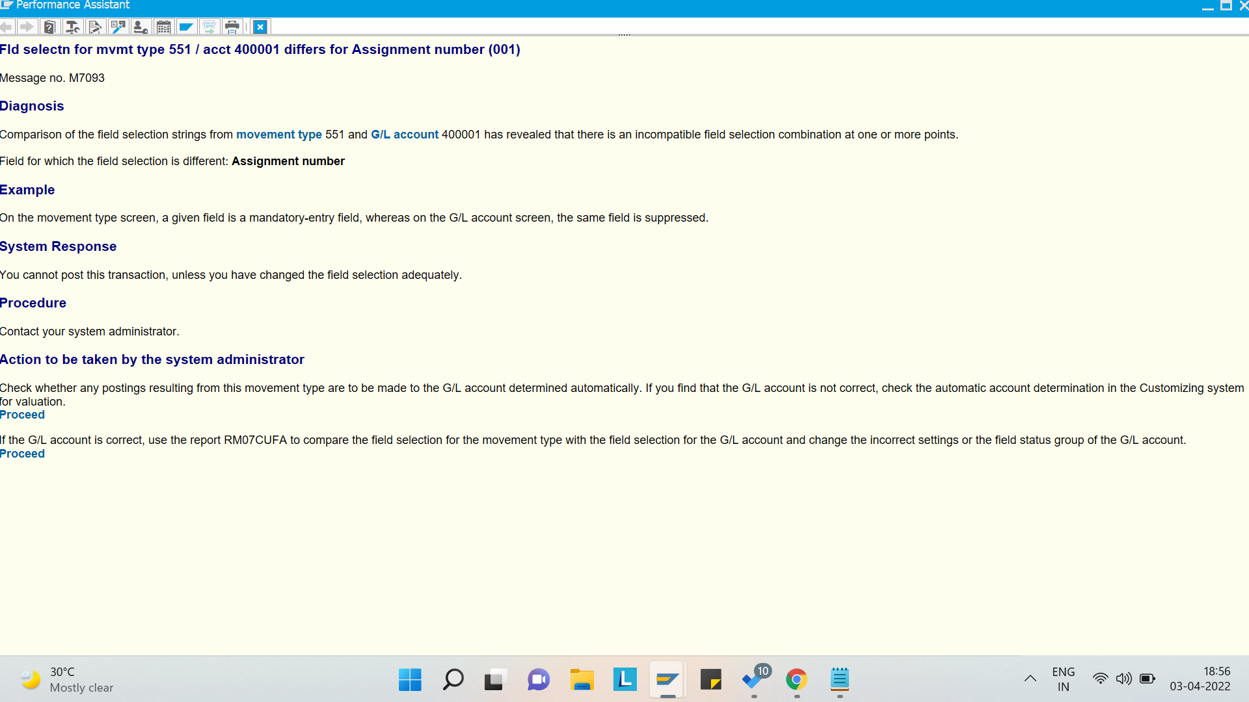Expand hidden system tray icons chevron
The image size is (1249, 702).
tap(1030, 679)
